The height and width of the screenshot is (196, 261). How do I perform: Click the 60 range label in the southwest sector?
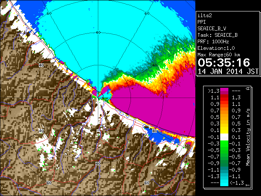tap(49, 183)
